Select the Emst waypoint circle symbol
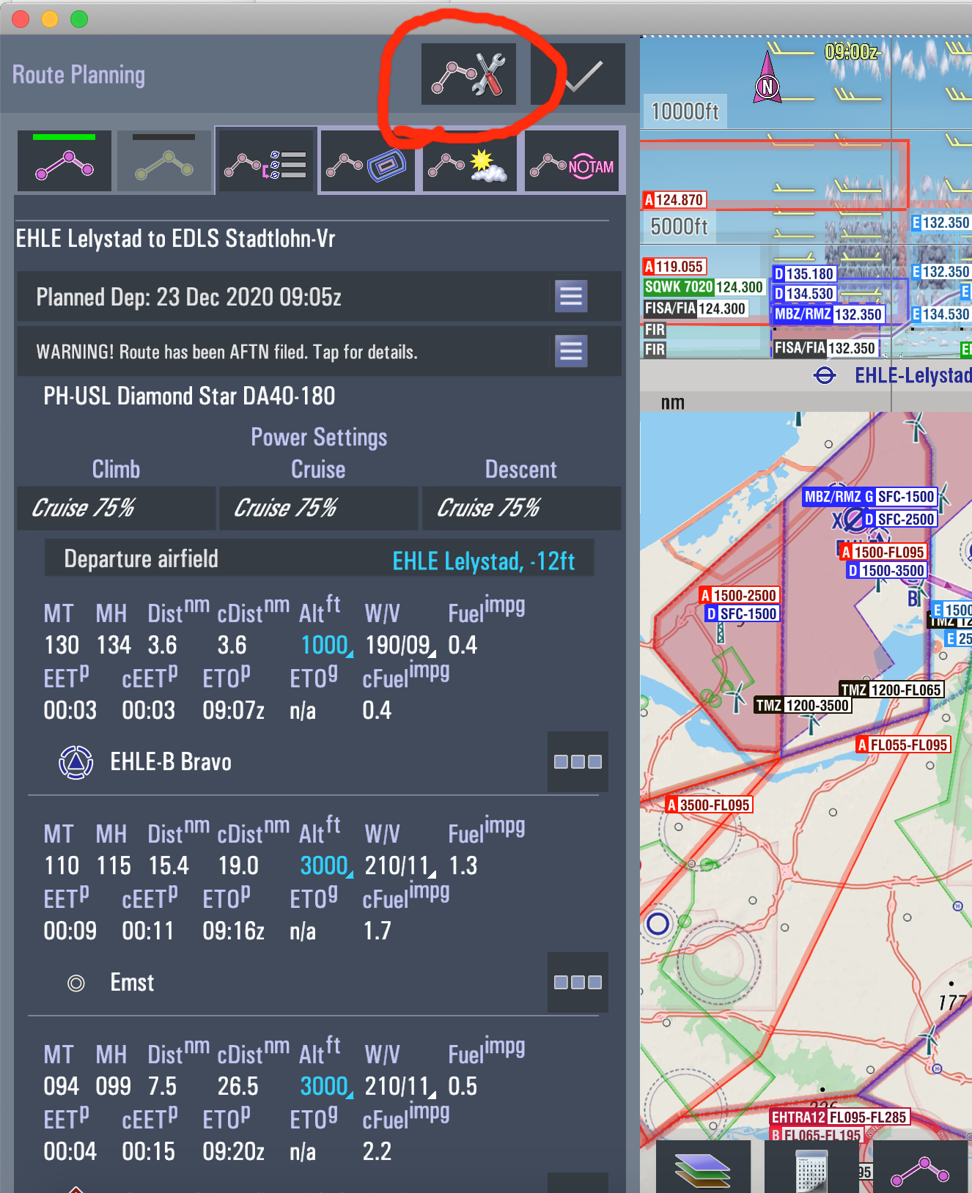 76,983
